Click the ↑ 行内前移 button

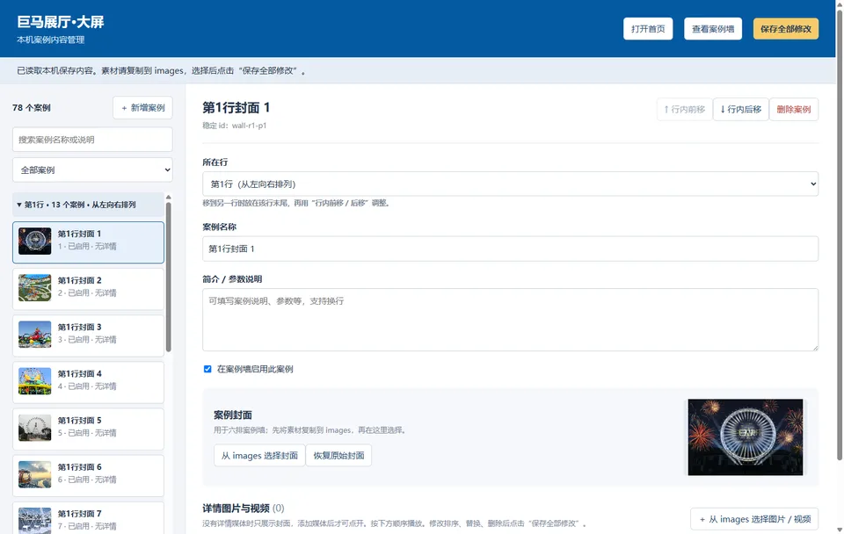coord(684,109)
